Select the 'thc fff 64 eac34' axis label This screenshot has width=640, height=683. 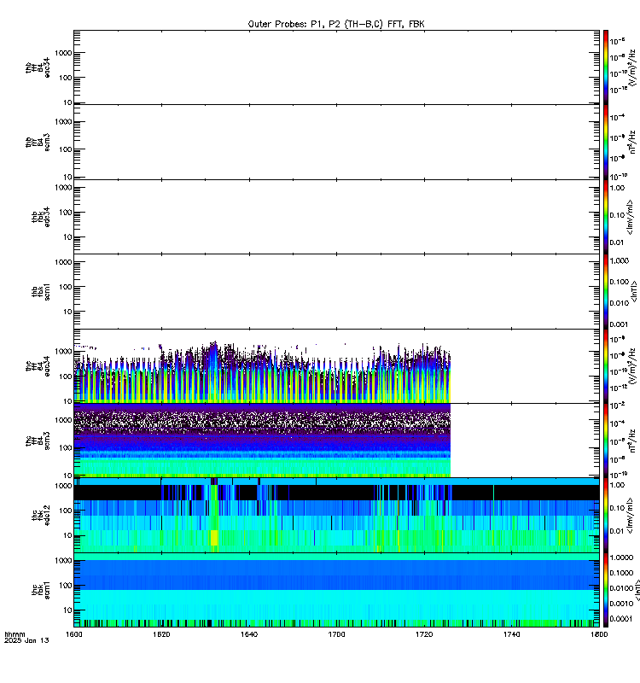pos(38,366)
